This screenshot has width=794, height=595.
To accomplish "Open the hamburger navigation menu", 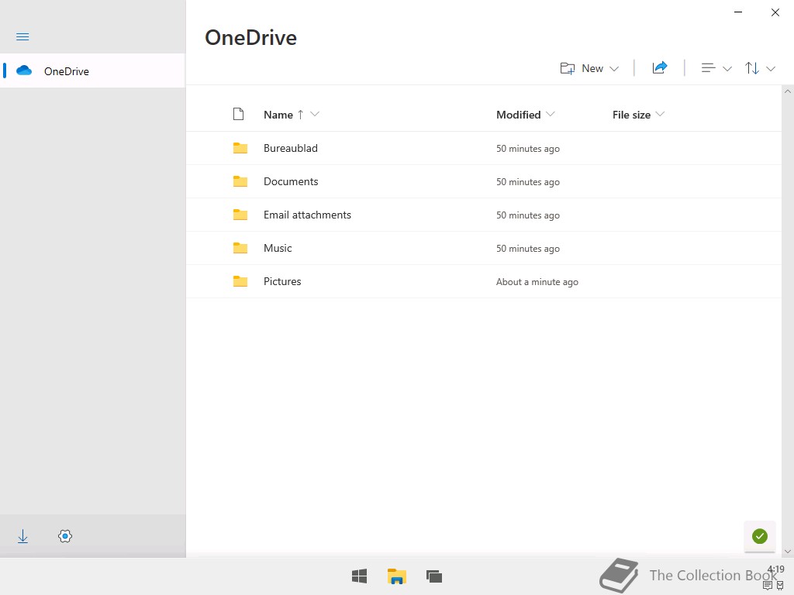I will click(x=22, y=37).
